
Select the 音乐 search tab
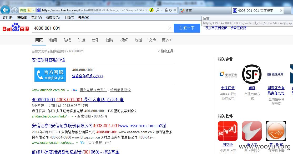[x=95, y=40]
